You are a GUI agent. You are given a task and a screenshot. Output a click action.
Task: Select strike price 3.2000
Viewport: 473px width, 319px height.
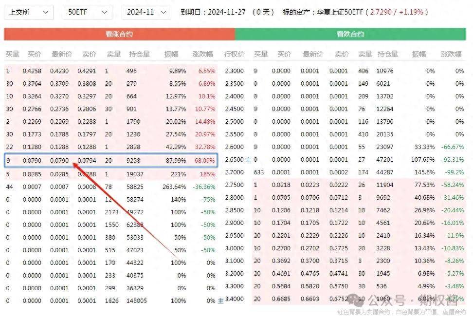235,274
